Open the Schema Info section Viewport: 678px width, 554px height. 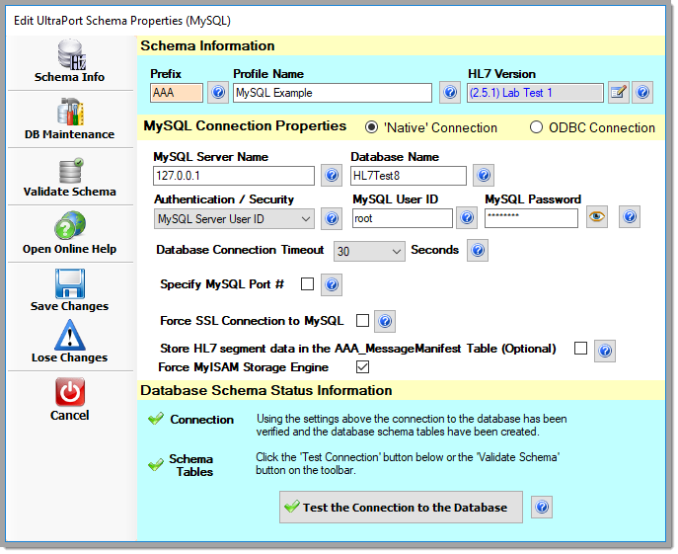[x=70, y=62]
